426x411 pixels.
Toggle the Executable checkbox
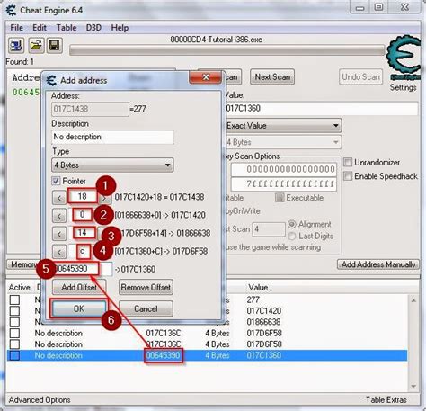point(280,198)
